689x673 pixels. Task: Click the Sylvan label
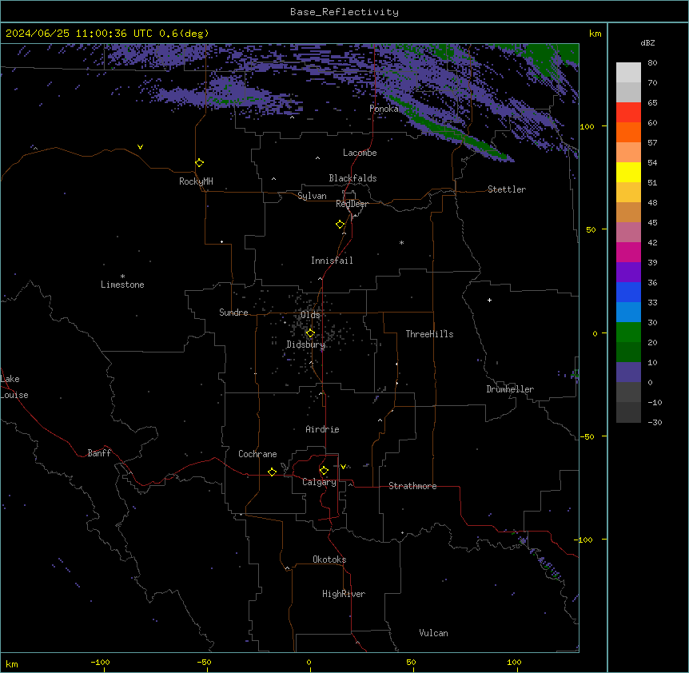[312, 196]
